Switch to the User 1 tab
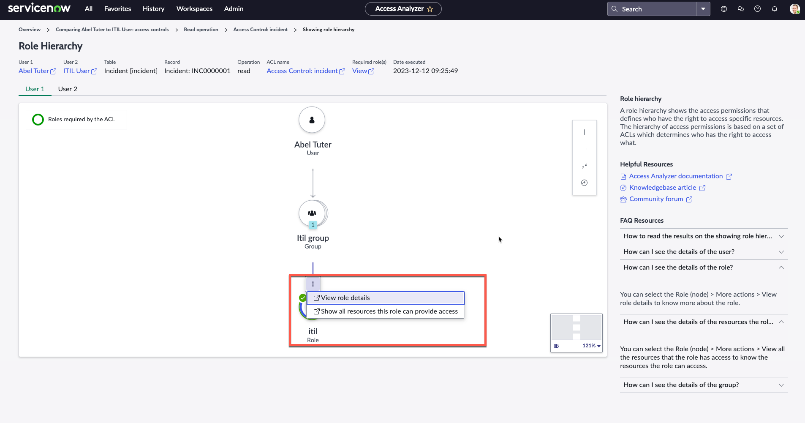Screen dimensions: 805x423 (x=35, y=89)
